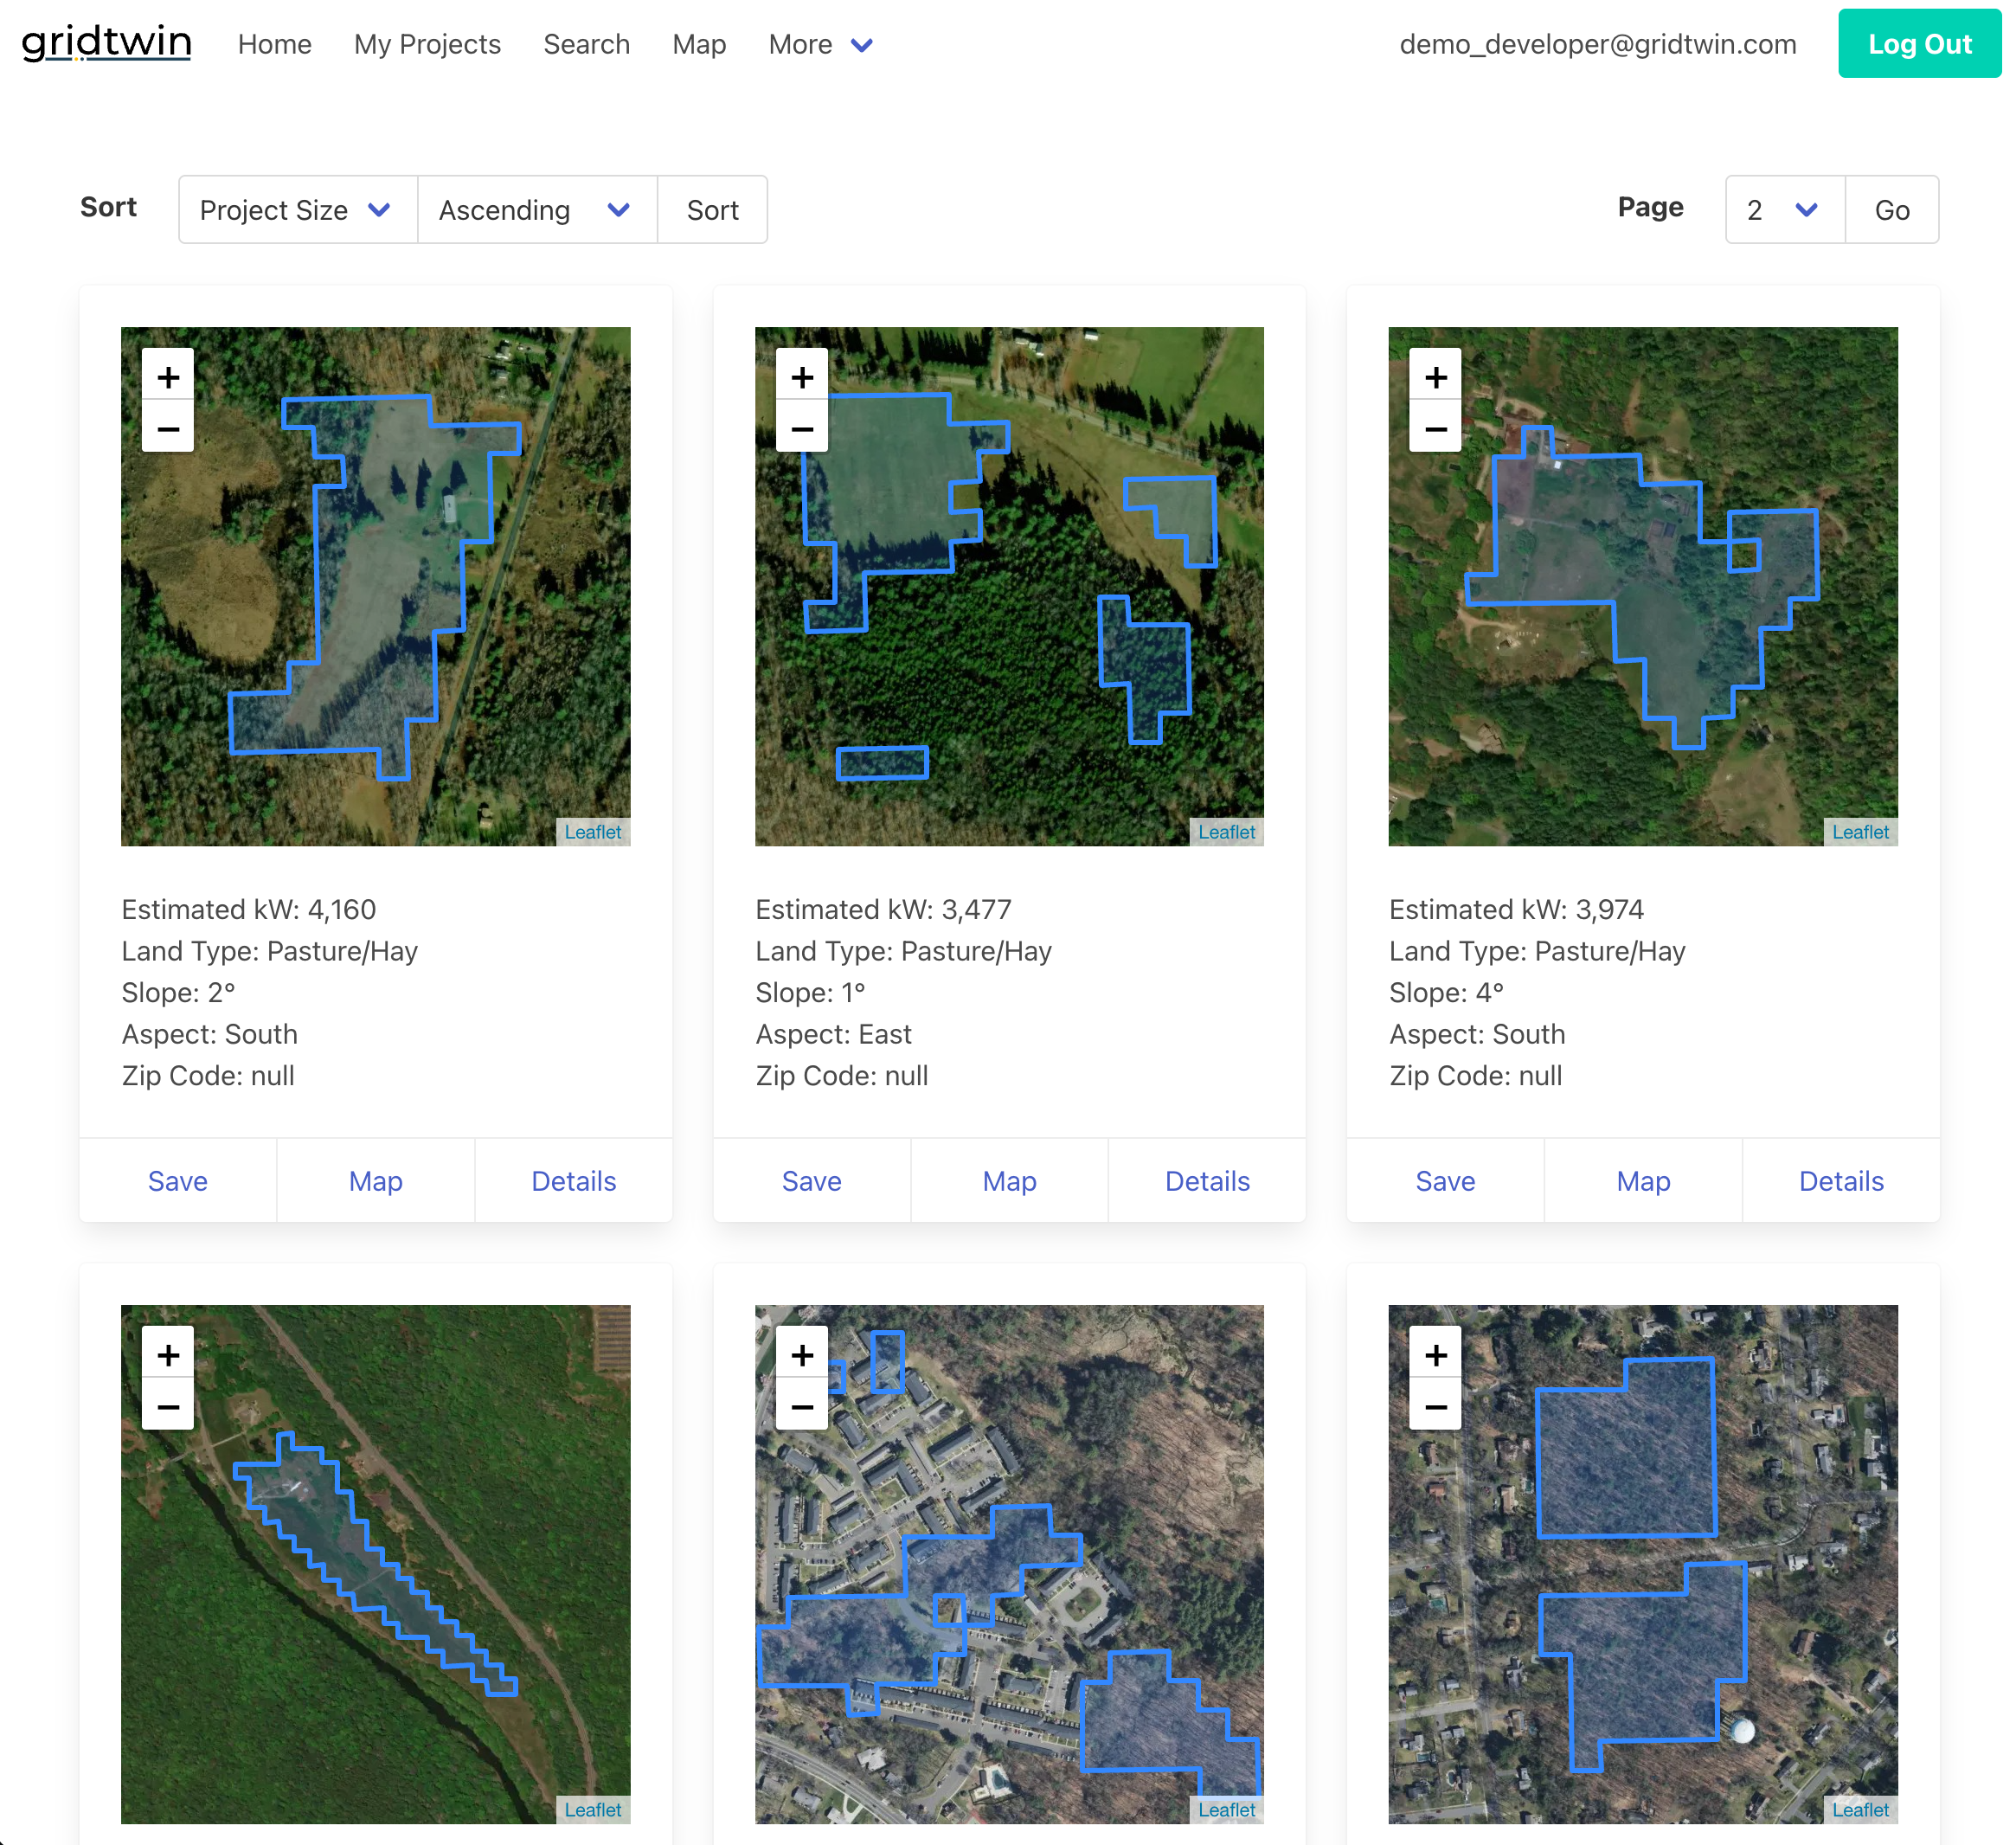Click the Sort button to apply sorting
This screenshot has width=2016, height=1845.
(x=712, y=210)
